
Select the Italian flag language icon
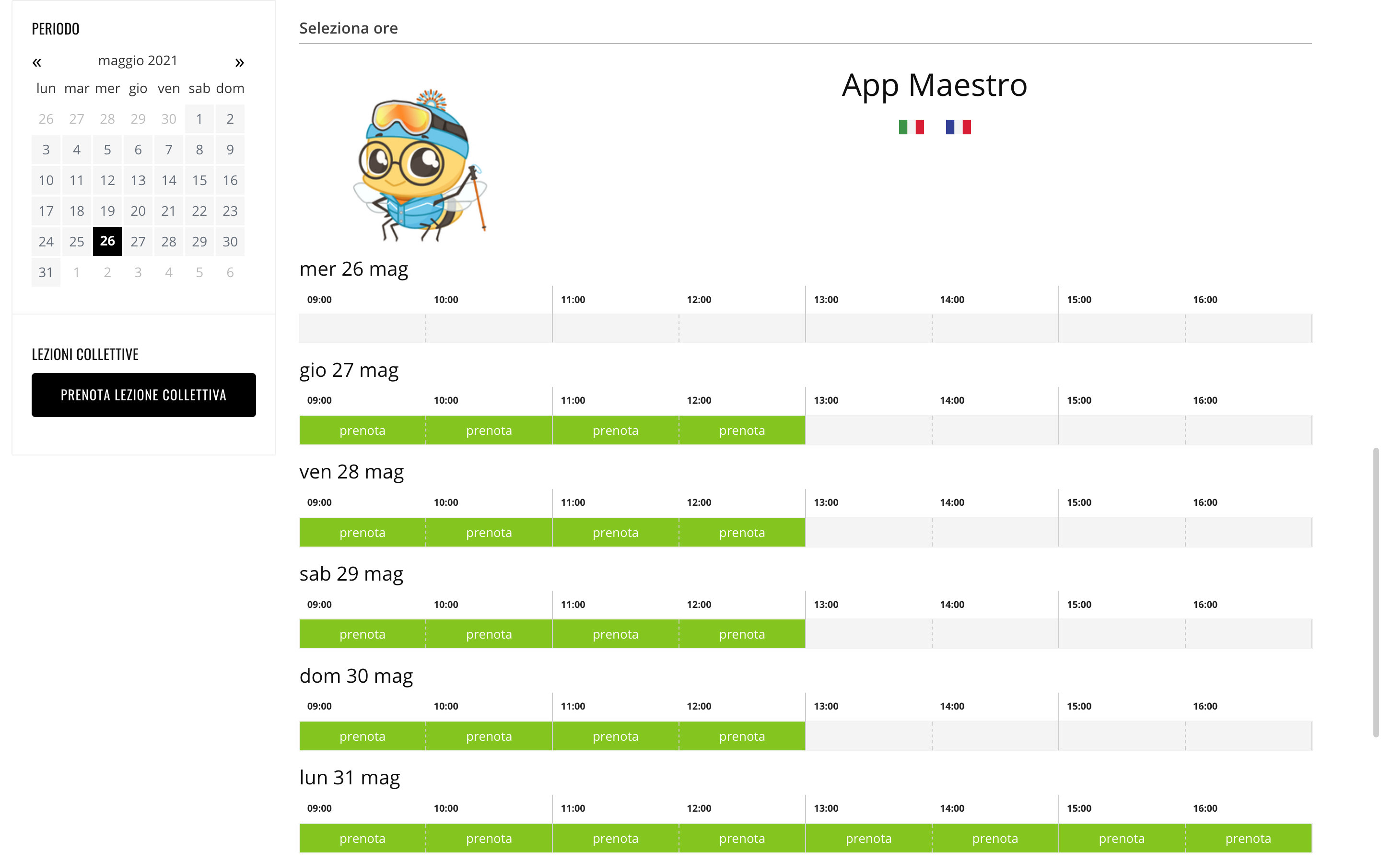(x=911, y=127)
